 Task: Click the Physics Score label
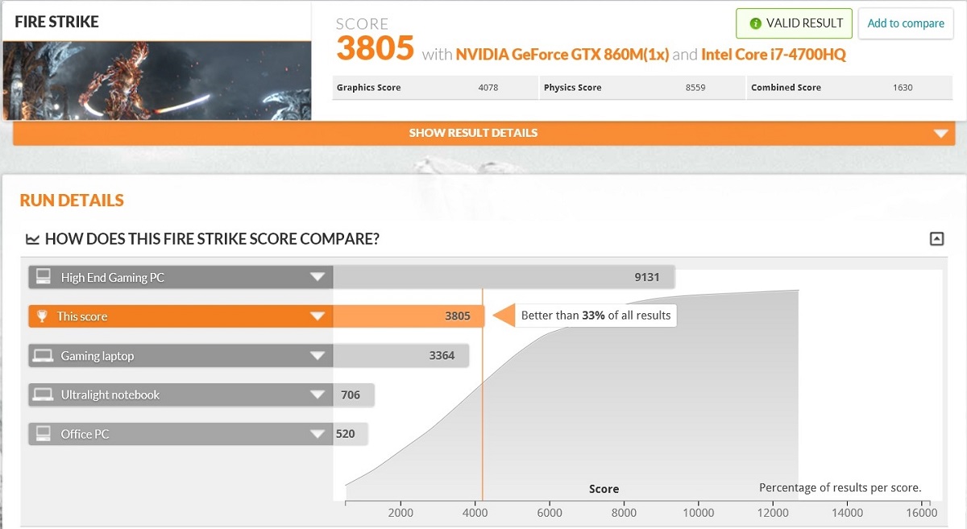click(x=572, y=88)
